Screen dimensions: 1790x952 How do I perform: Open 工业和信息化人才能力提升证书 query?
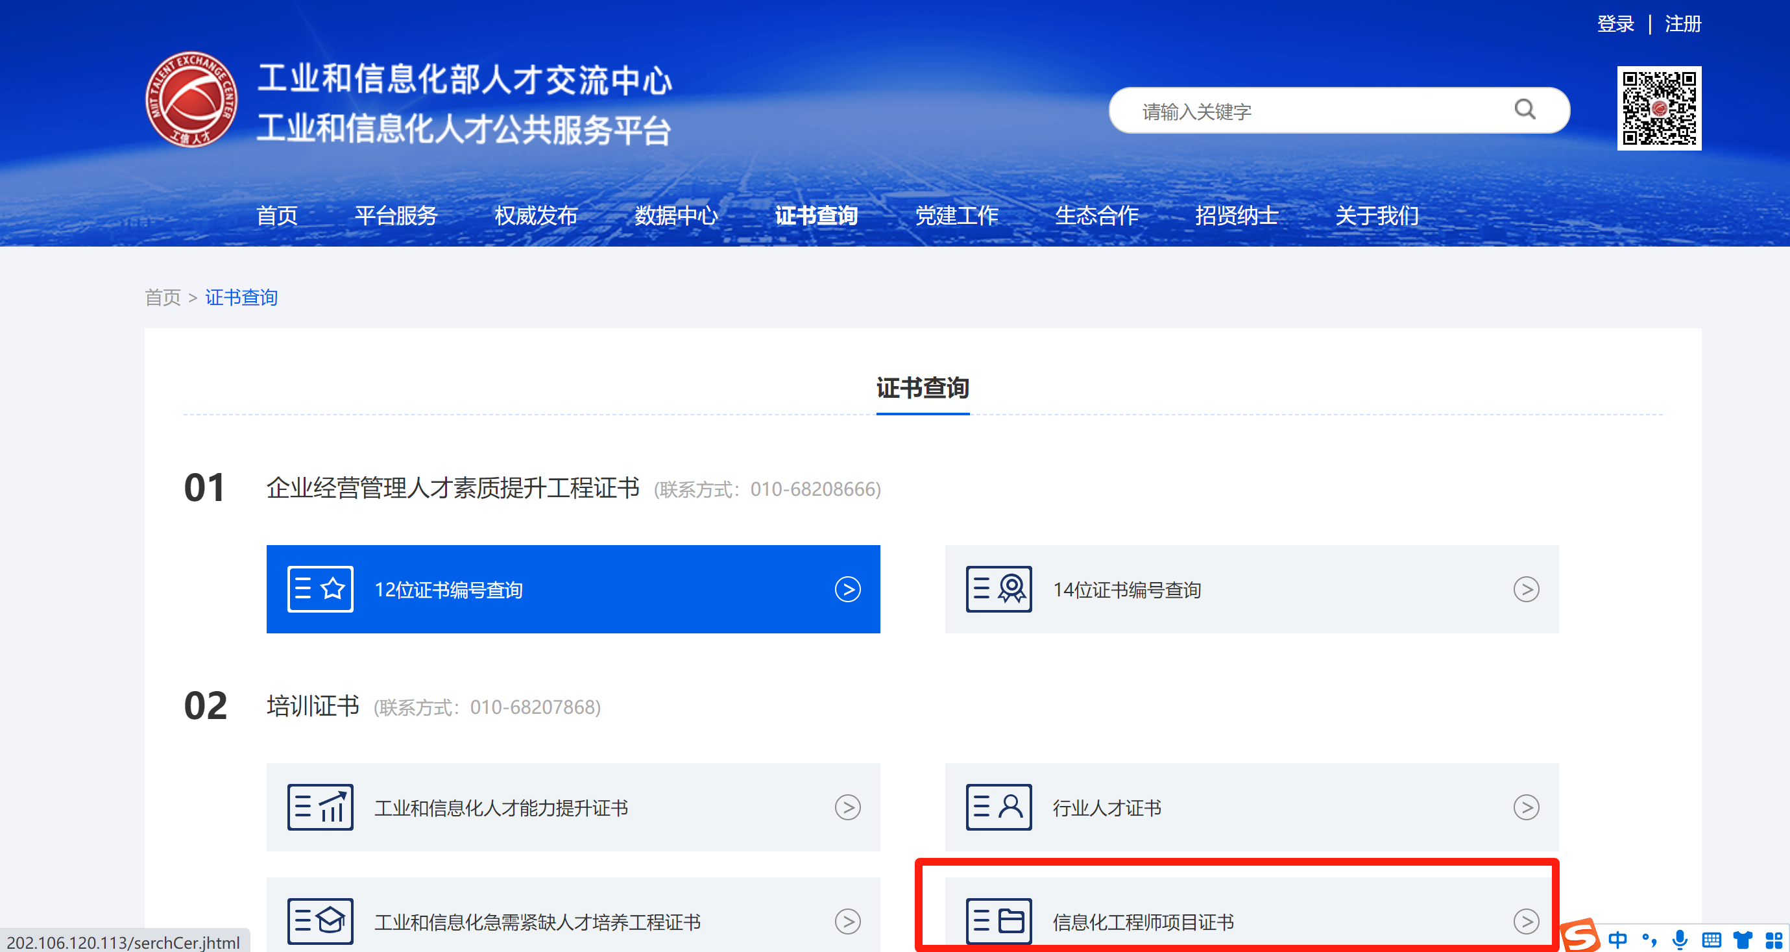pyautogui.click(x=574, y=807)
